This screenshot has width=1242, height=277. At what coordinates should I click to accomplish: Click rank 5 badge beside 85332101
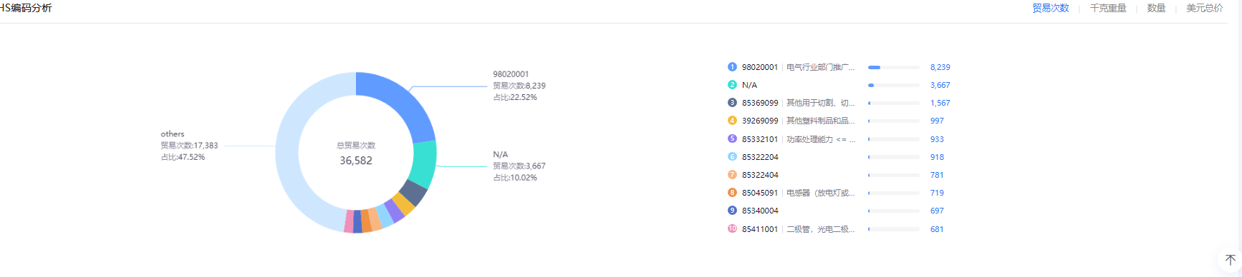[732, 139]
